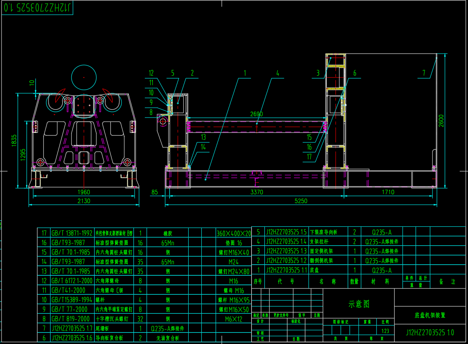Click the J12HZ2703525 1.7 code cell
468x344 pixels.
(x=72, y=329)
